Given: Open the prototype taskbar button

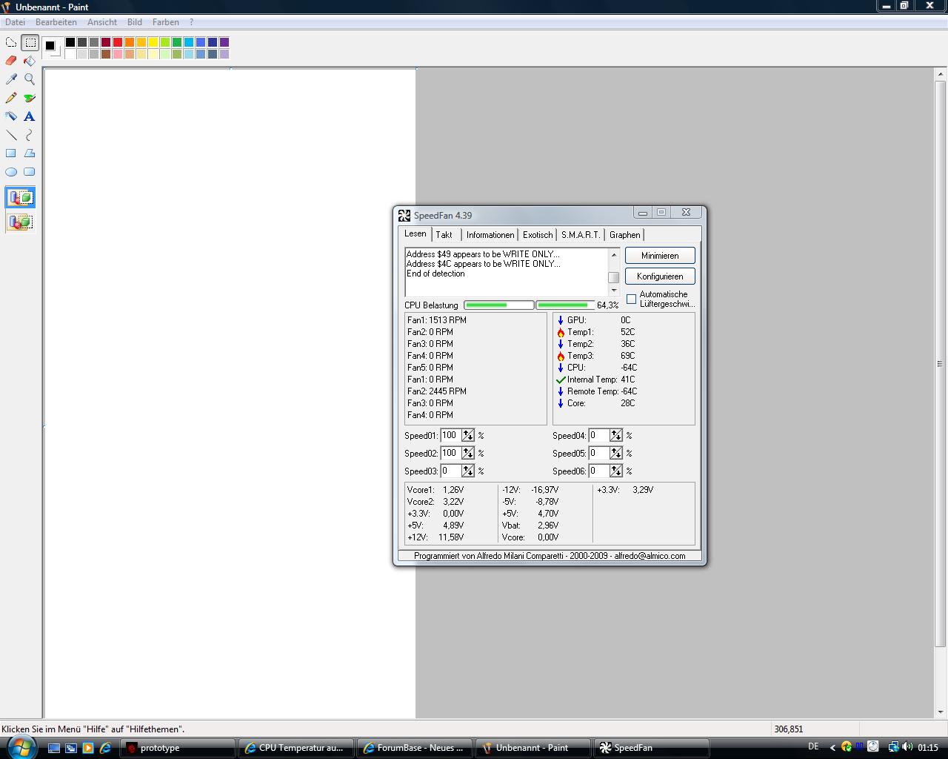Looking at the screenshot, I should (178, 748).
